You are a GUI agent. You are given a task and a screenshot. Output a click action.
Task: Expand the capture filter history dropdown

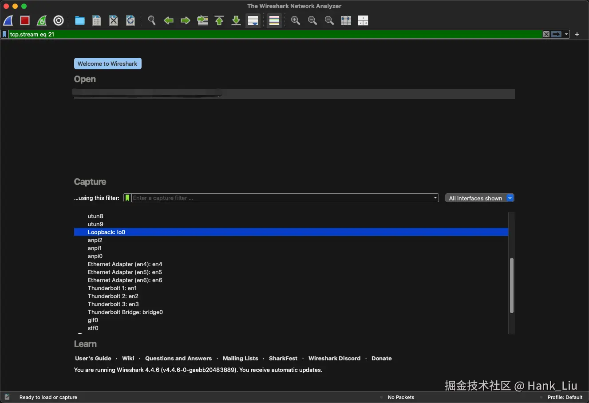435,198
